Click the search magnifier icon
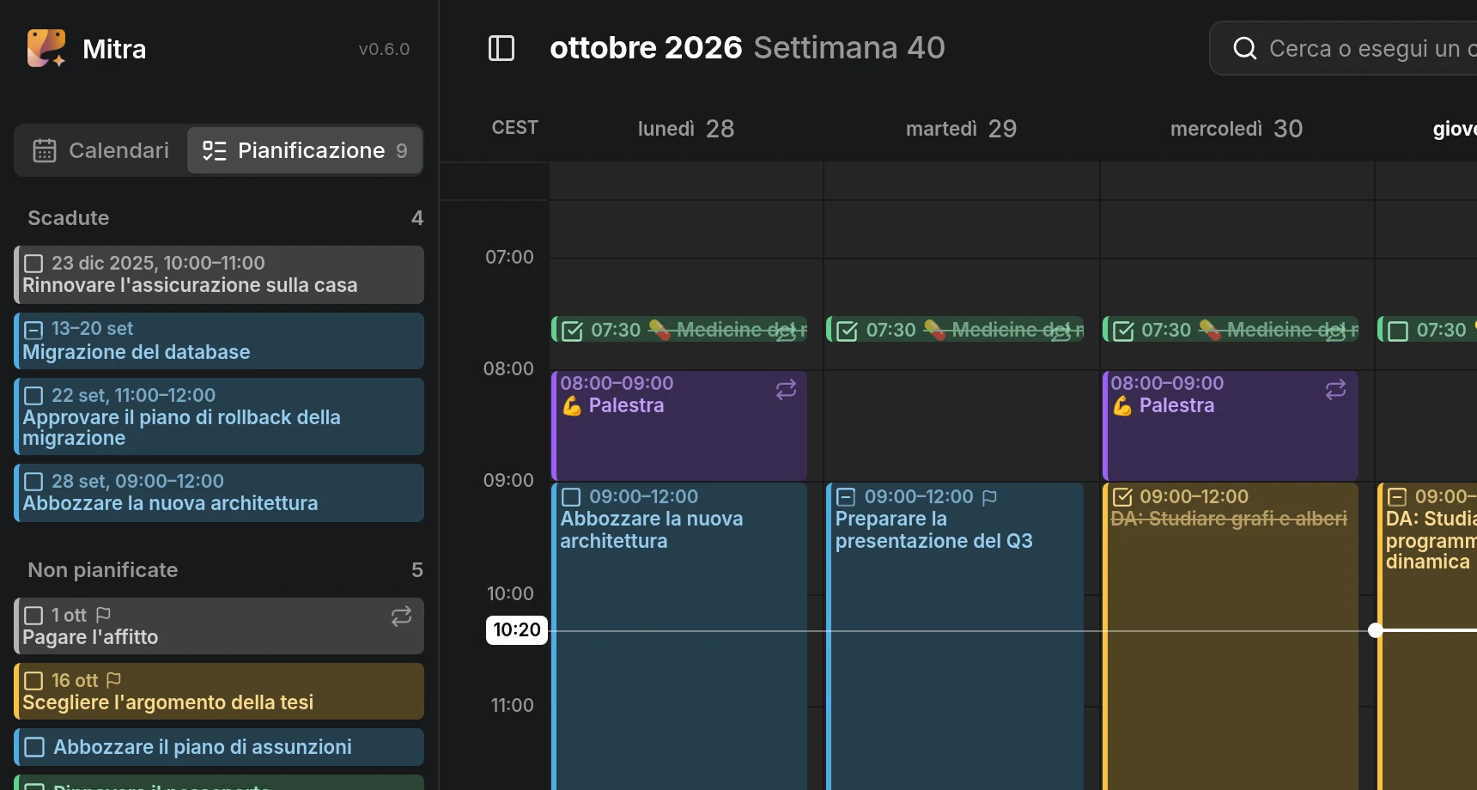Viewport: 1477px width, 790px height. [1244, 48]
